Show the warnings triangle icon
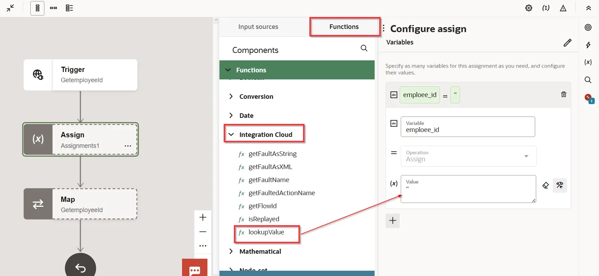The image size is (599, 276). tap(563, 8)
